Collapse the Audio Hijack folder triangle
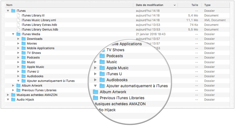This screenshot has height=126, width=235. pos(8,99)
